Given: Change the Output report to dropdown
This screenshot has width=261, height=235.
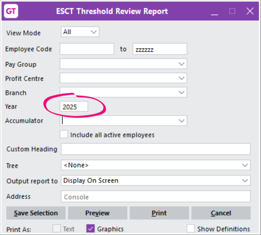Looking at the screenshot, I should 156,181.
